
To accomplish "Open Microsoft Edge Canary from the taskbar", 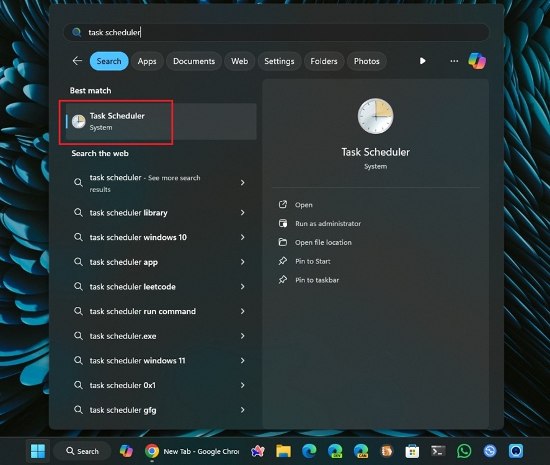I will tap(361, 451).
